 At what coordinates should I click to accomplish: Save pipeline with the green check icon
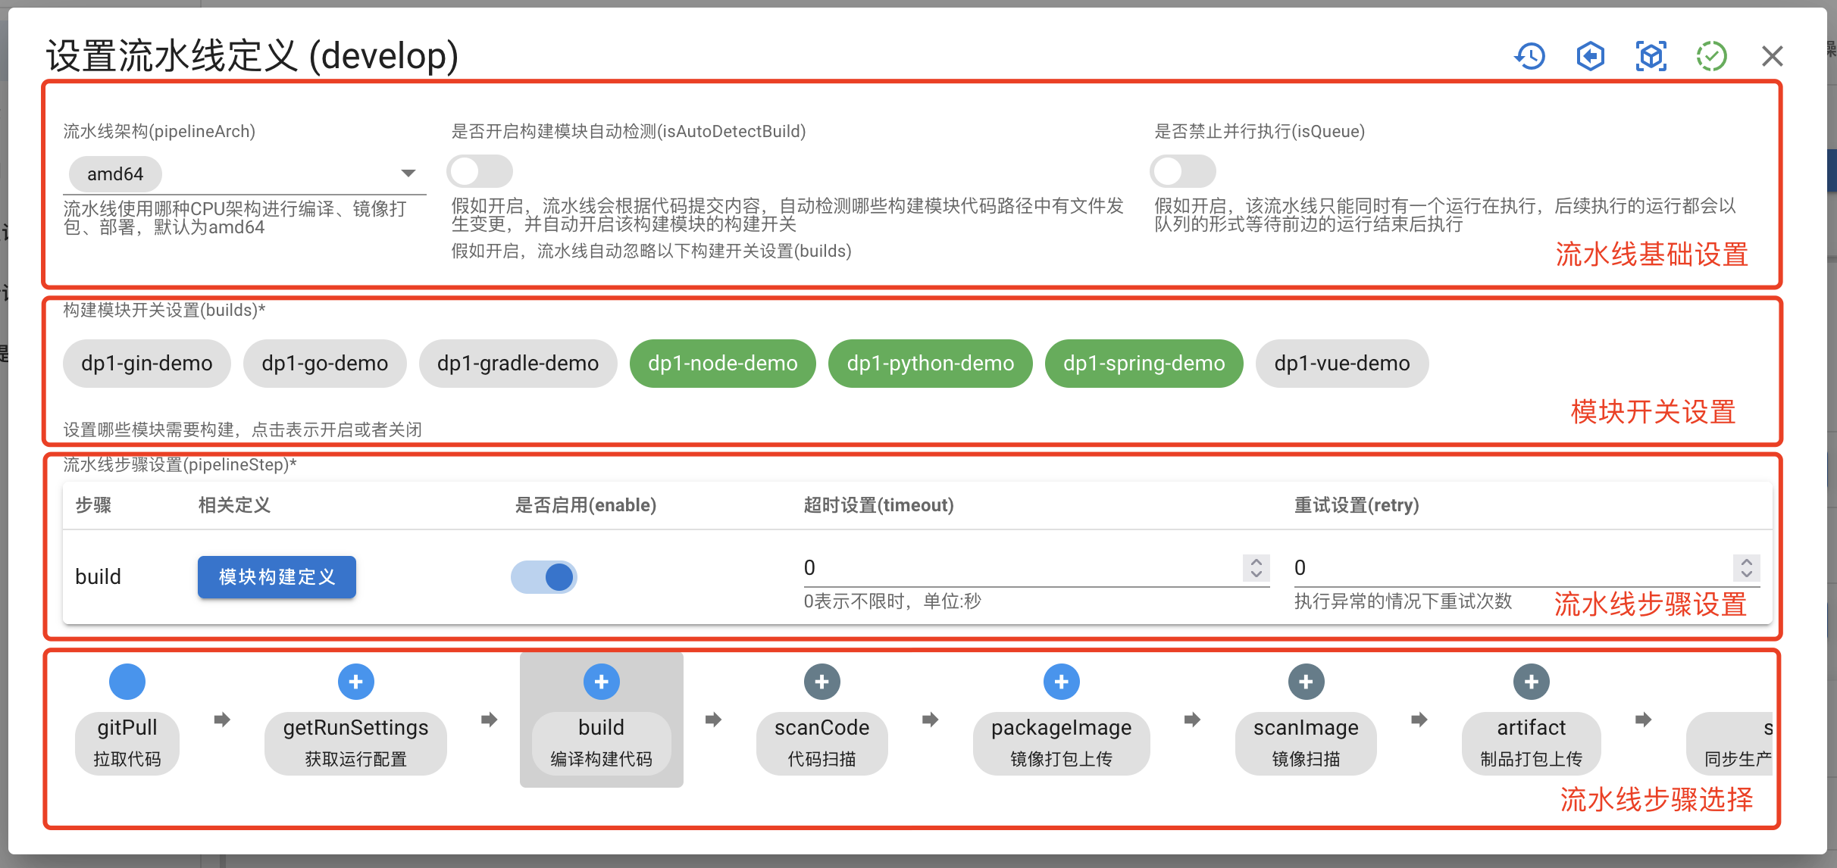[1711, 55]
